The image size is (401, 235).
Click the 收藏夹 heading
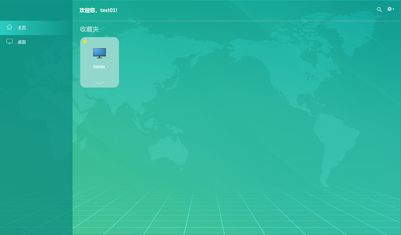[90, 29]
